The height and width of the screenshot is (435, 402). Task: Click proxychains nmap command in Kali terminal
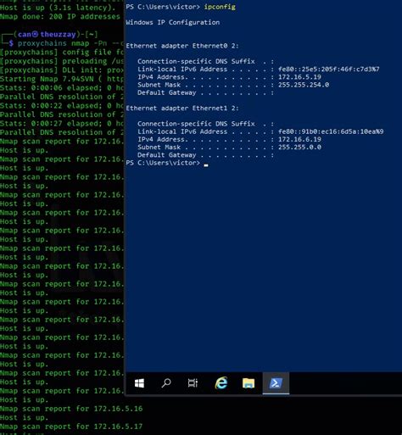(x=70, y=43)
